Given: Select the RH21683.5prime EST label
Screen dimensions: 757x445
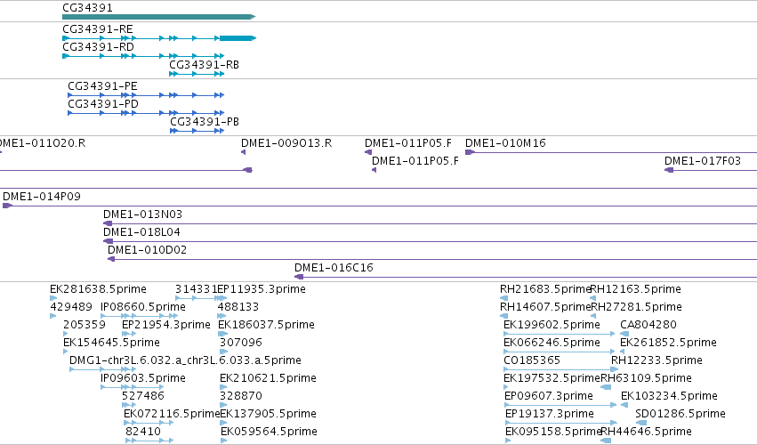Looking at the screenshot, I should tap(545, 289).
